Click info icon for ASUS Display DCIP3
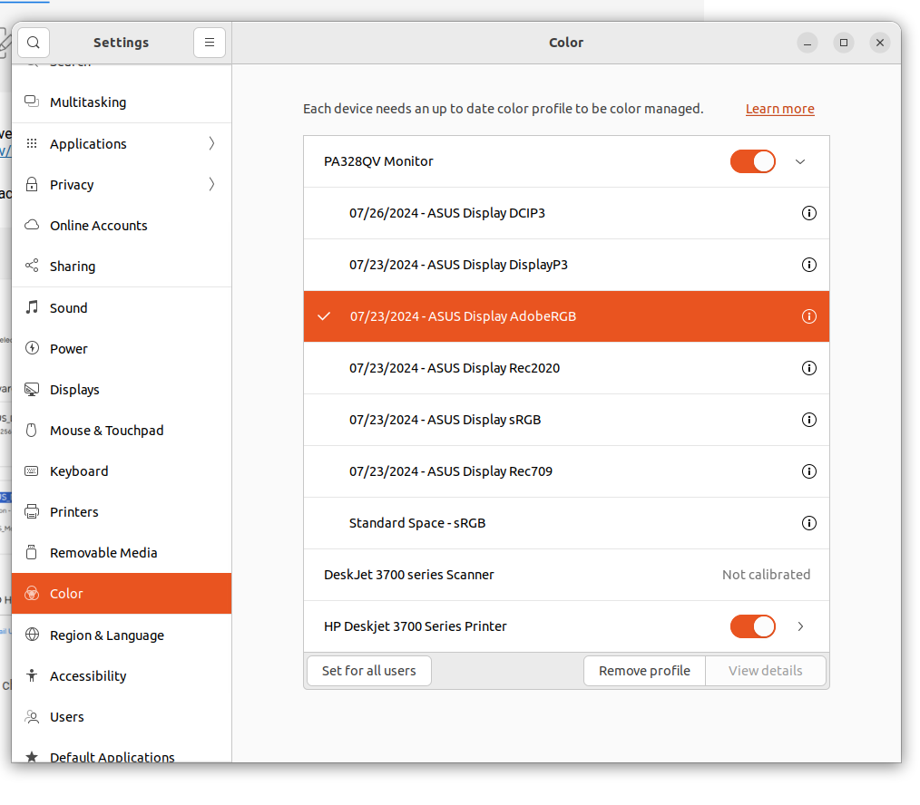Image resolution: width=920 pixels, height=805 pixels. (x=809, y=213)
